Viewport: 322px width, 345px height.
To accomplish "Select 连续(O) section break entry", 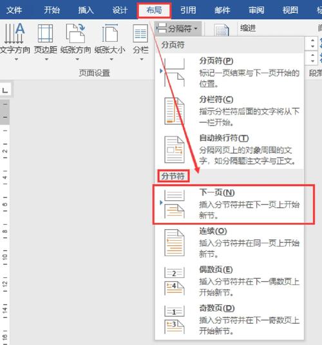I will [229, 243].
